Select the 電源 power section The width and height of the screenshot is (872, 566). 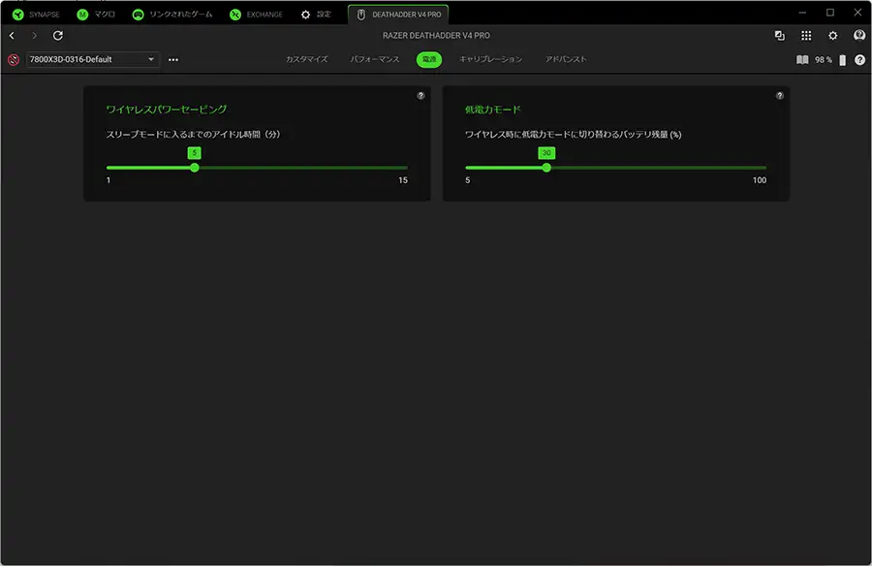[x=429, y=59]
